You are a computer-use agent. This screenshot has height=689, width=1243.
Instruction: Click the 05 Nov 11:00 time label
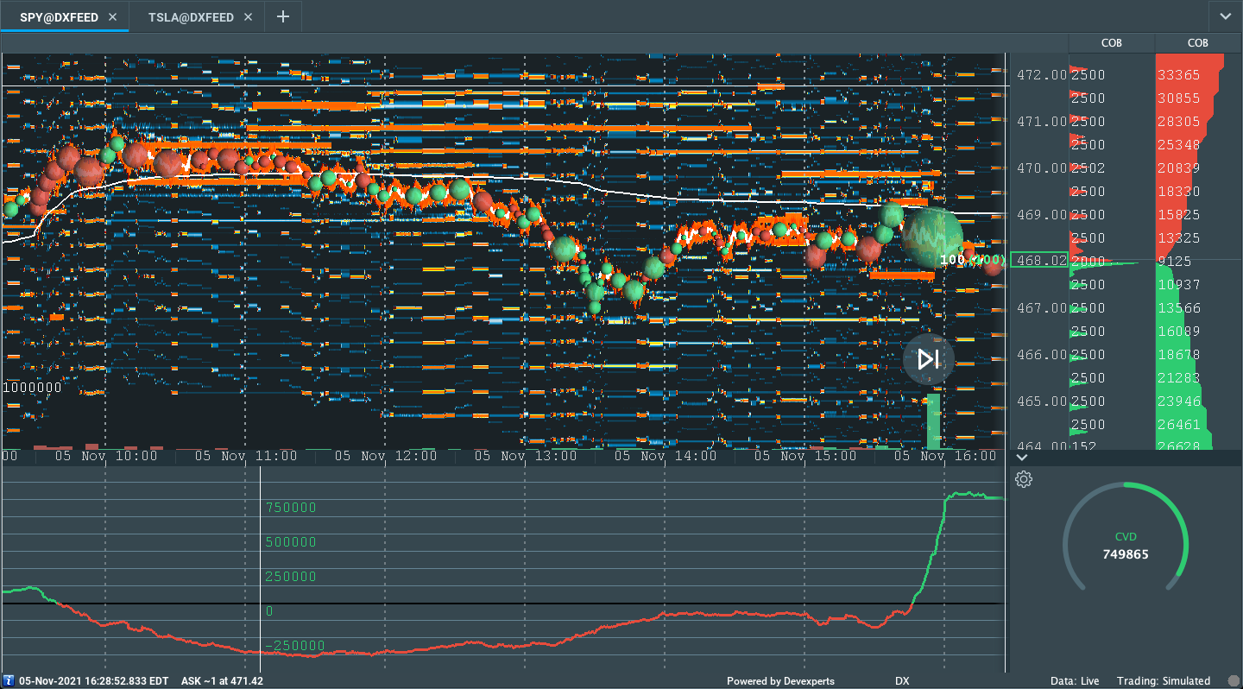coord(247,456)
